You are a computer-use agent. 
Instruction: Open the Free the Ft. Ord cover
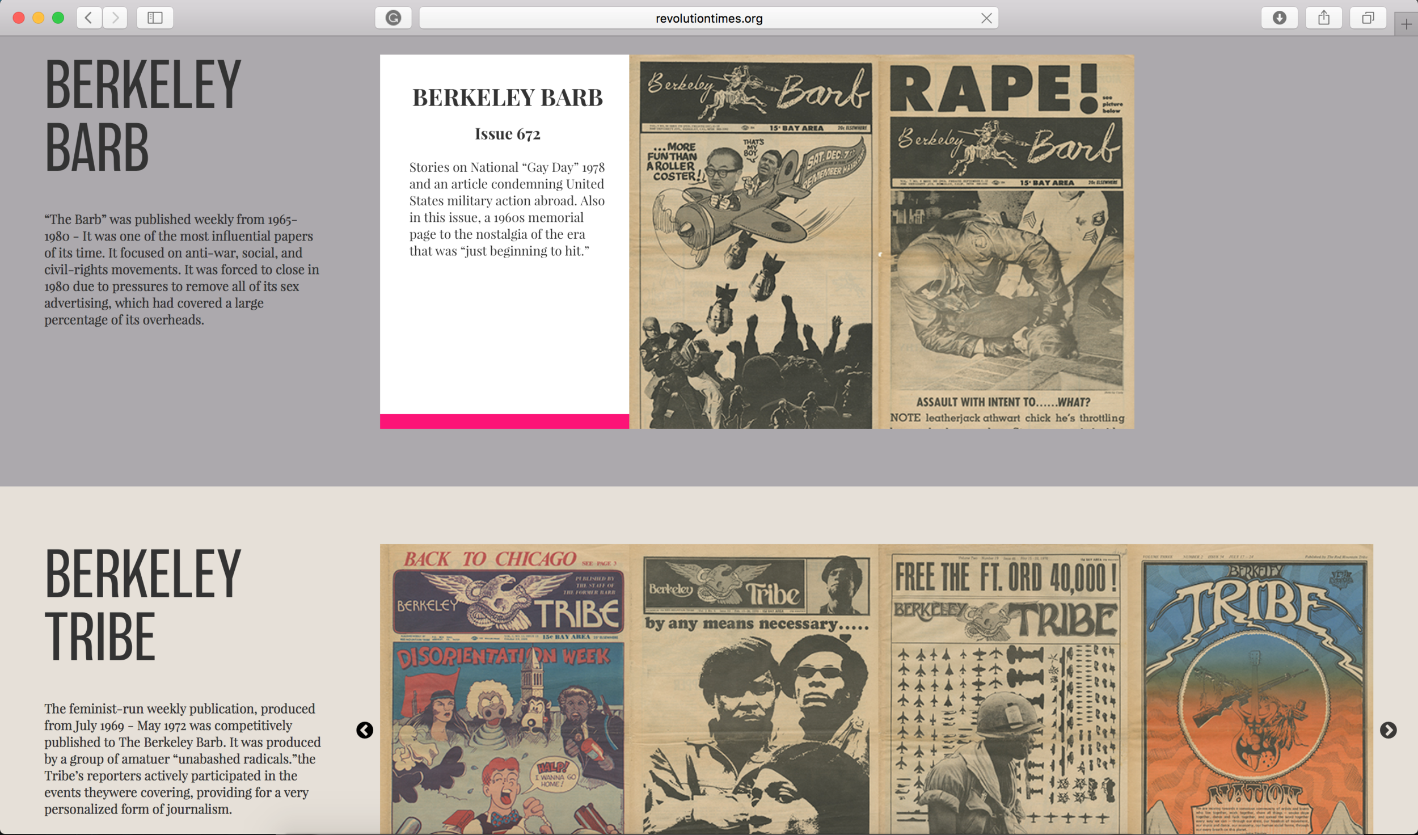coord(1004,689)
